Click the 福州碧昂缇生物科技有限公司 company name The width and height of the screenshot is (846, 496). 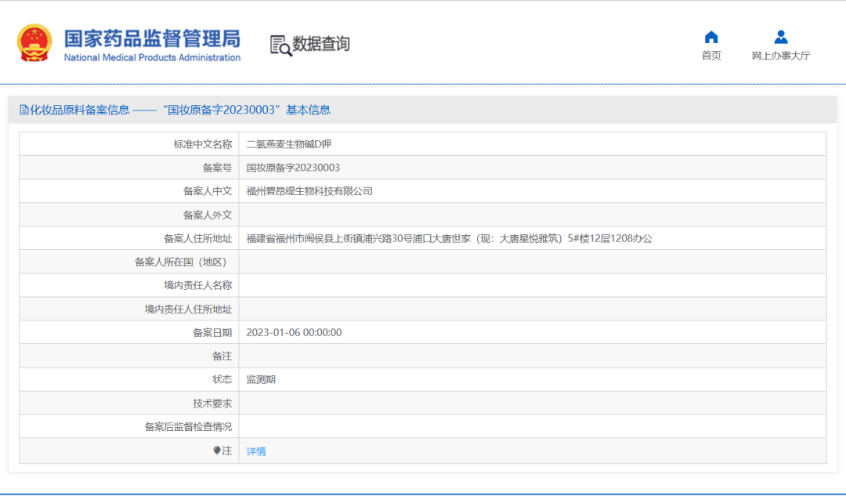coord(309,191)
